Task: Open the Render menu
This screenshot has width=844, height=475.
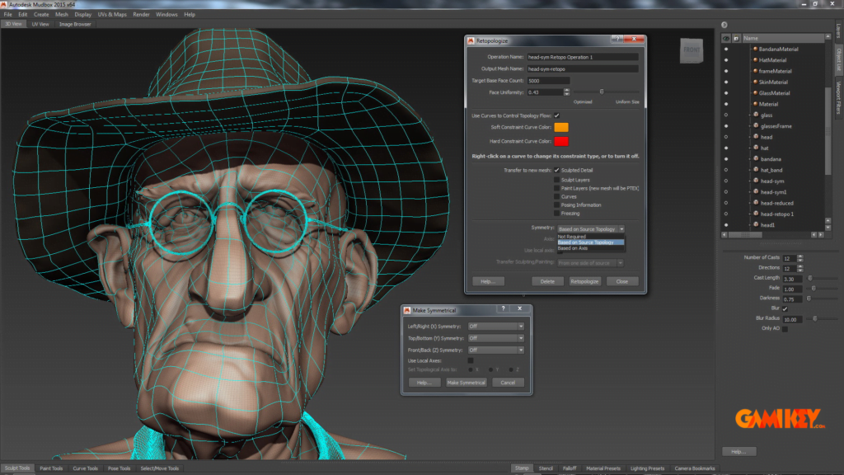Action: pos(140,13)
